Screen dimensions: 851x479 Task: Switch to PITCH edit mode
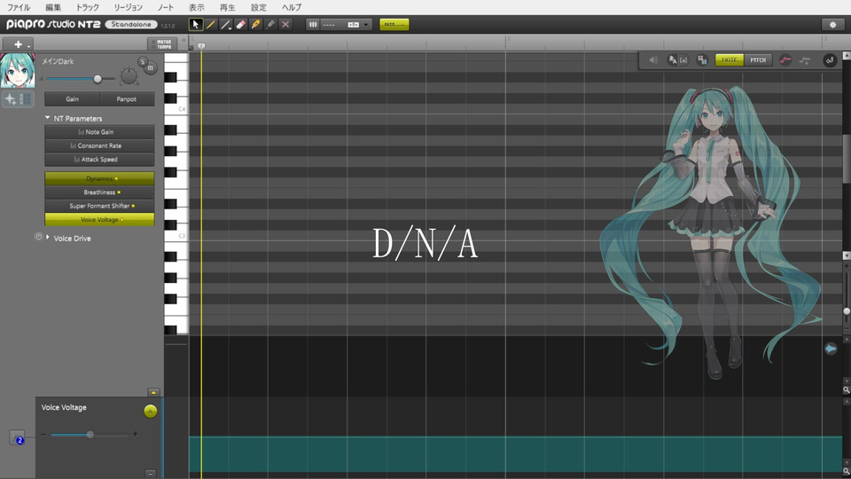point(758,59)
